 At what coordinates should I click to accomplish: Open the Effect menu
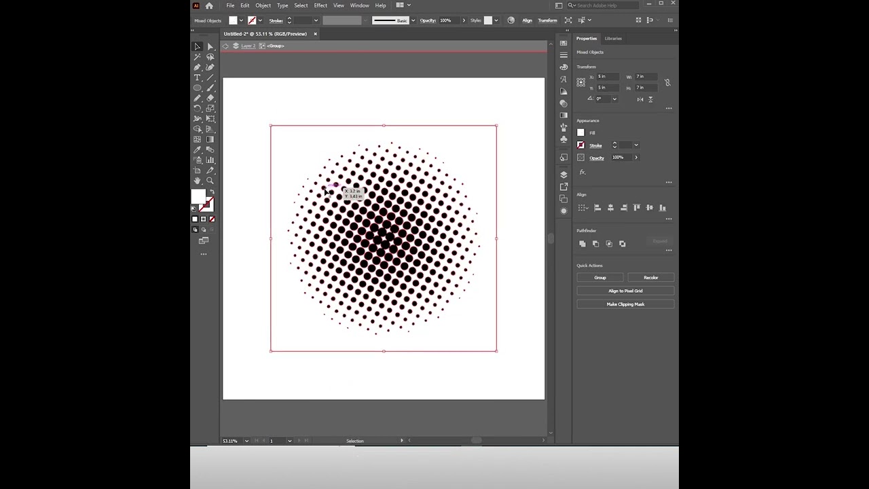point(320,5)
